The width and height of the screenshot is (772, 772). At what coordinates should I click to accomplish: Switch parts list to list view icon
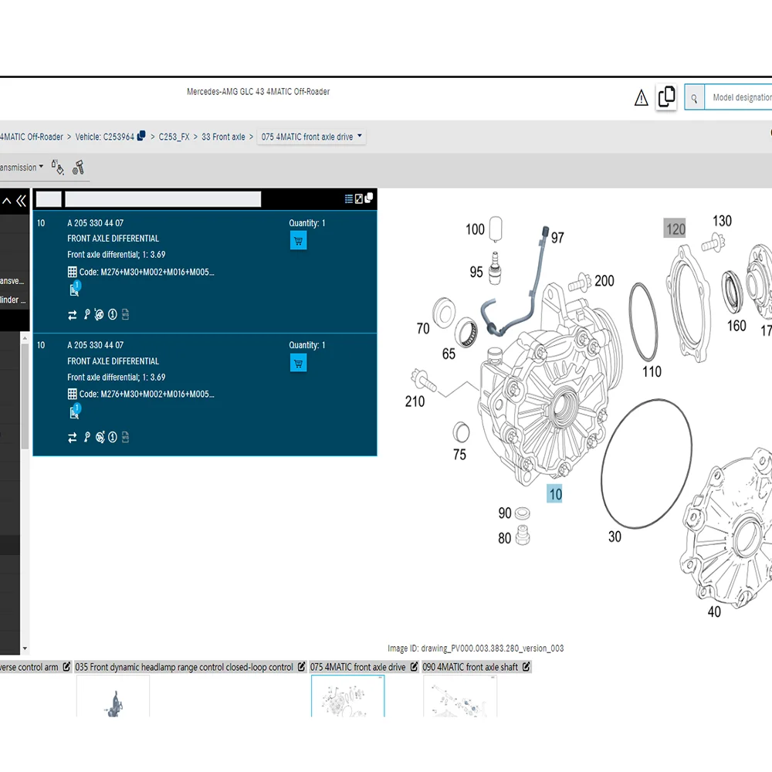coord(349,198)
